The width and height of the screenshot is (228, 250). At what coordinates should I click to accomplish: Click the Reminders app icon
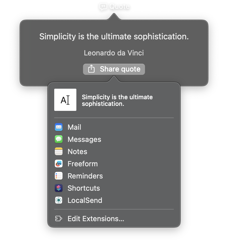click(59, 176)
